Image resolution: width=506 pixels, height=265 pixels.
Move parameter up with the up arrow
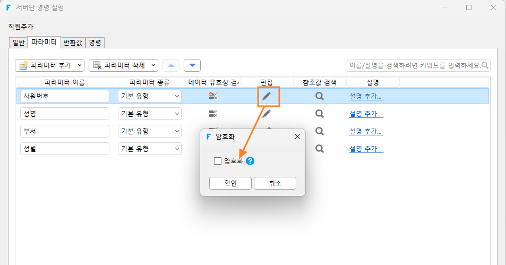[x=171, y=65]
